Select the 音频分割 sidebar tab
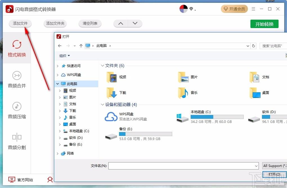The width and height of the screenshot is (287, 188). pos(17,141)
